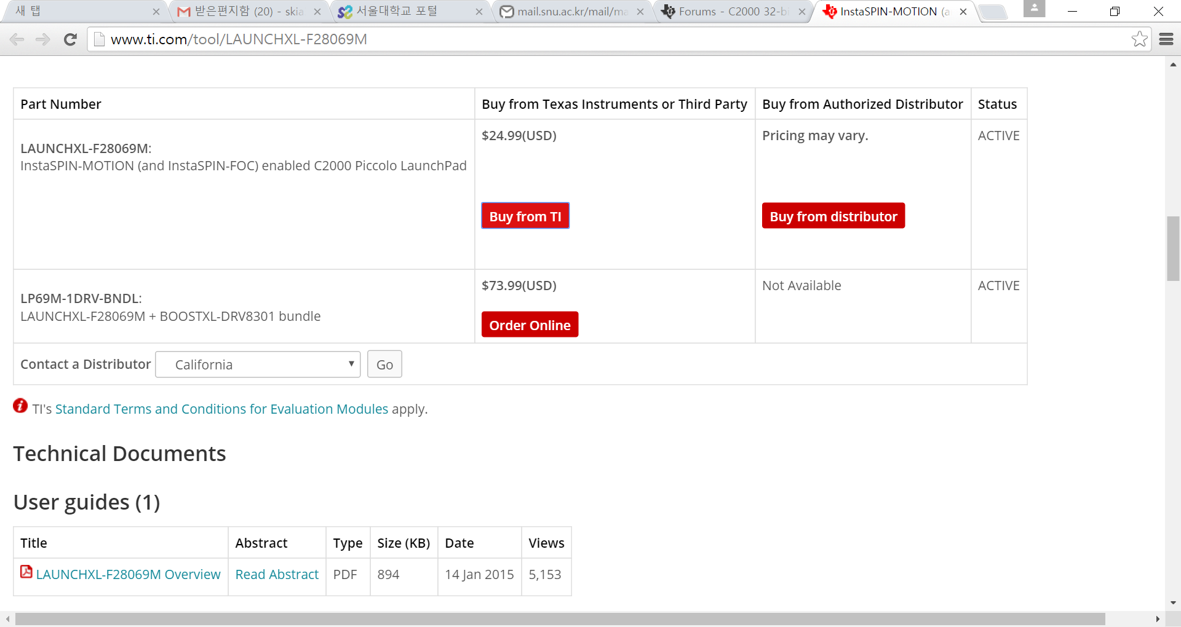Screen dimensions: 1181x627
Task: Click the browser forward navigation arrow
Action: tap(42, 39)
